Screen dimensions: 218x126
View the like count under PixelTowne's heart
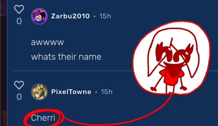tap(19, 97)
